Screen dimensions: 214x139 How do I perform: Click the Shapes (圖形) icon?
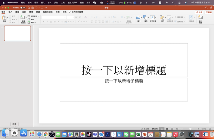point(145,18)
